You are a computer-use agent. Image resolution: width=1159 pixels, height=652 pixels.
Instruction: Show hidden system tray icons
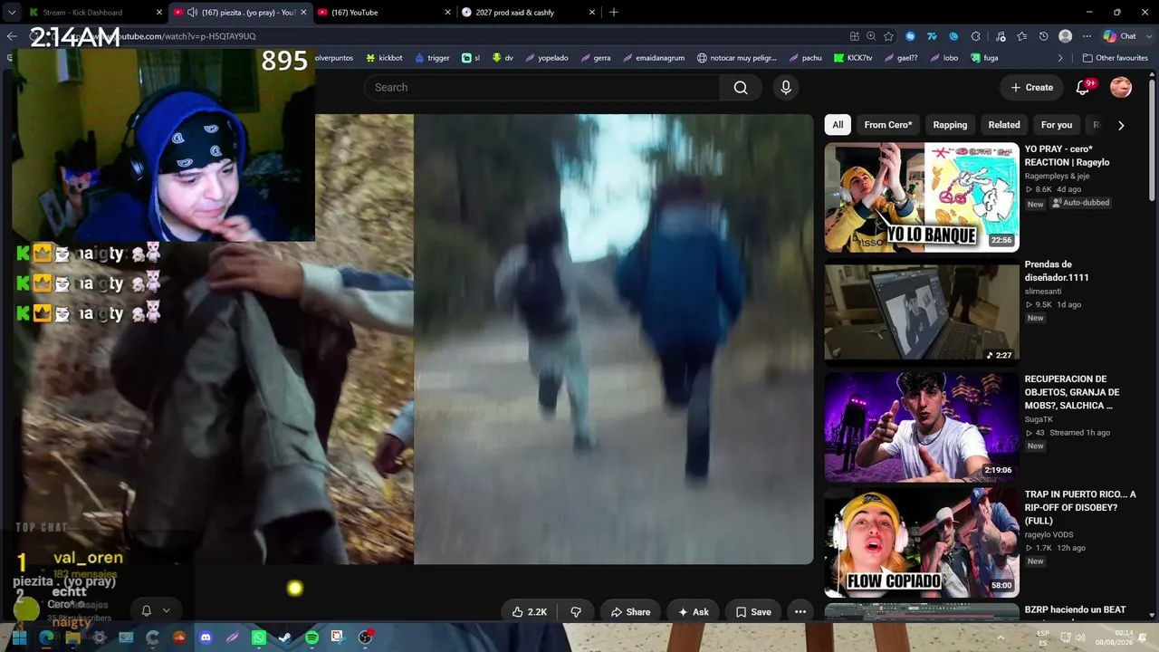pos(1001,638)
